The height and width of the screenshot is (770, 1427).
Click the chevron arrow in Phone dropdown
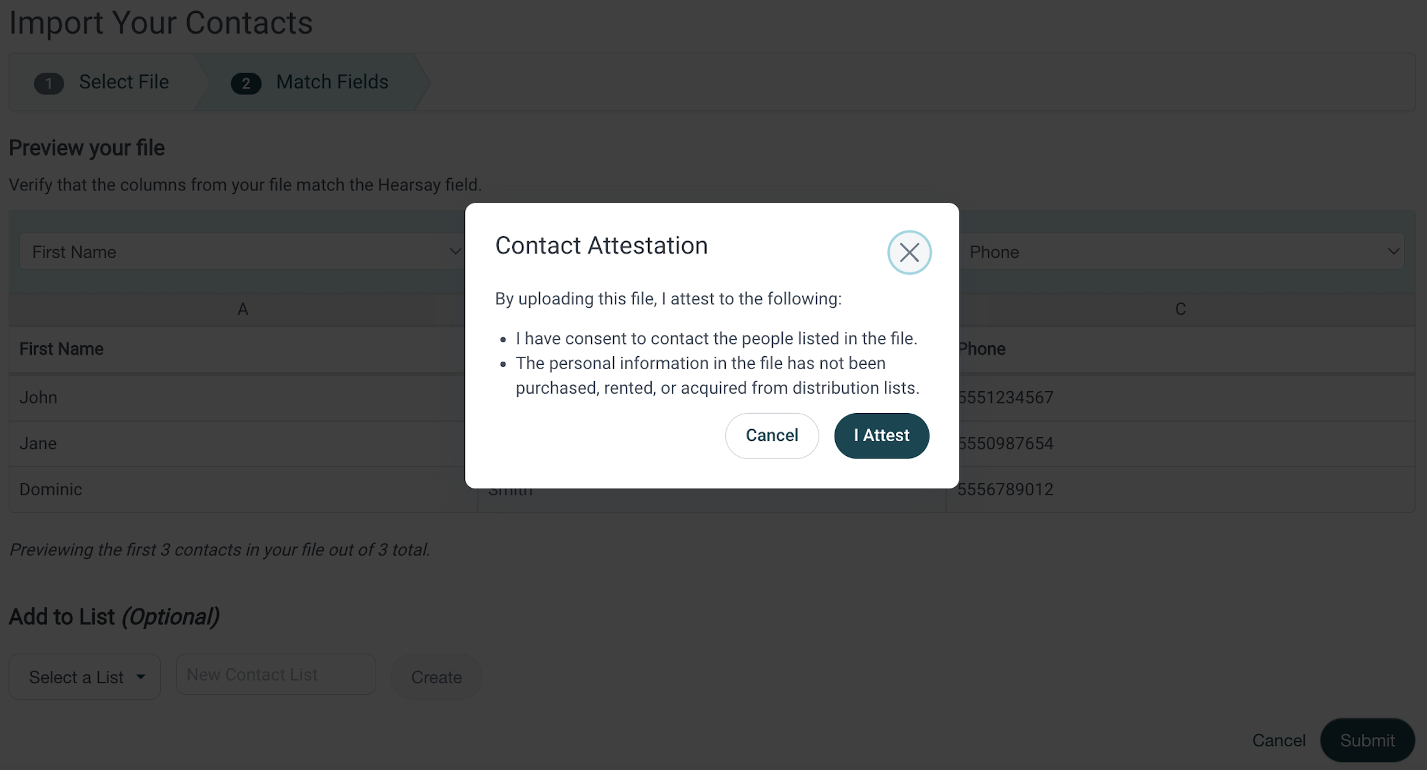click(1393, 252)
